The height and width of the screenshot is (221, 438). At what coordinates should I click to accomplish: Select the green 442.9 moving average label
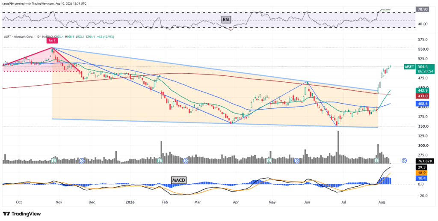point(423,91)
